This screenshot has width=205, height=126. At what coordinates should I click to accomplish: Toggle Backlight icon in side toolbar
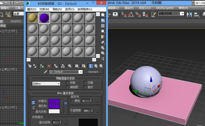(103, 20)
